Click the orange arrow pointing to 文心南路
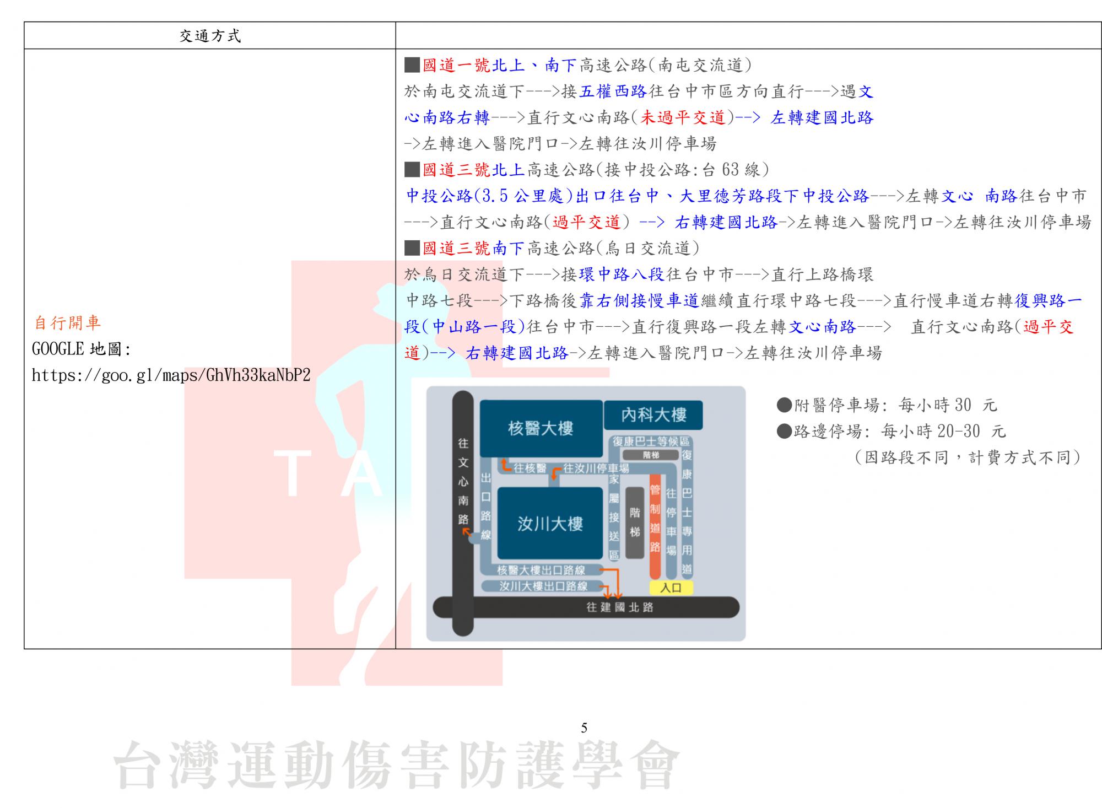 tap(467, 532)
